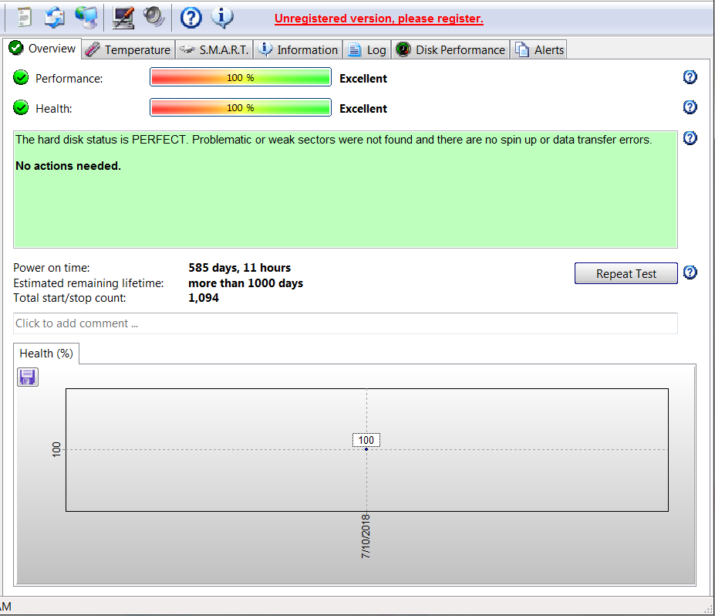Image resolution: width=715 pixels, height=616 pixels.
Task: Click the Repeat Test button
Action: click(x=626, y=273)
